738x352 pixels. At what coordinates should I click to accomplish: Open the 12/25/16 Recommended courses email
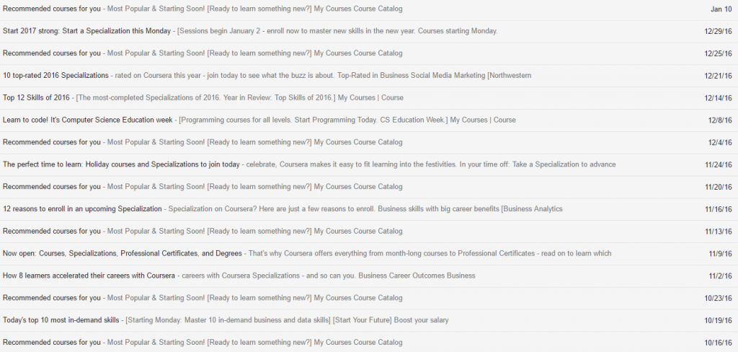(369, 53)
